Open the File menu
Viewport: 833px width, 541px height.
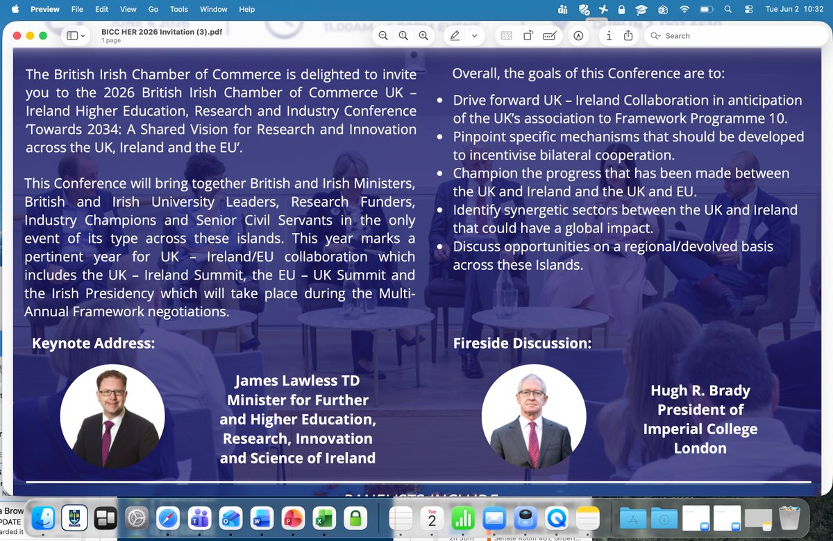pos(77,9)
